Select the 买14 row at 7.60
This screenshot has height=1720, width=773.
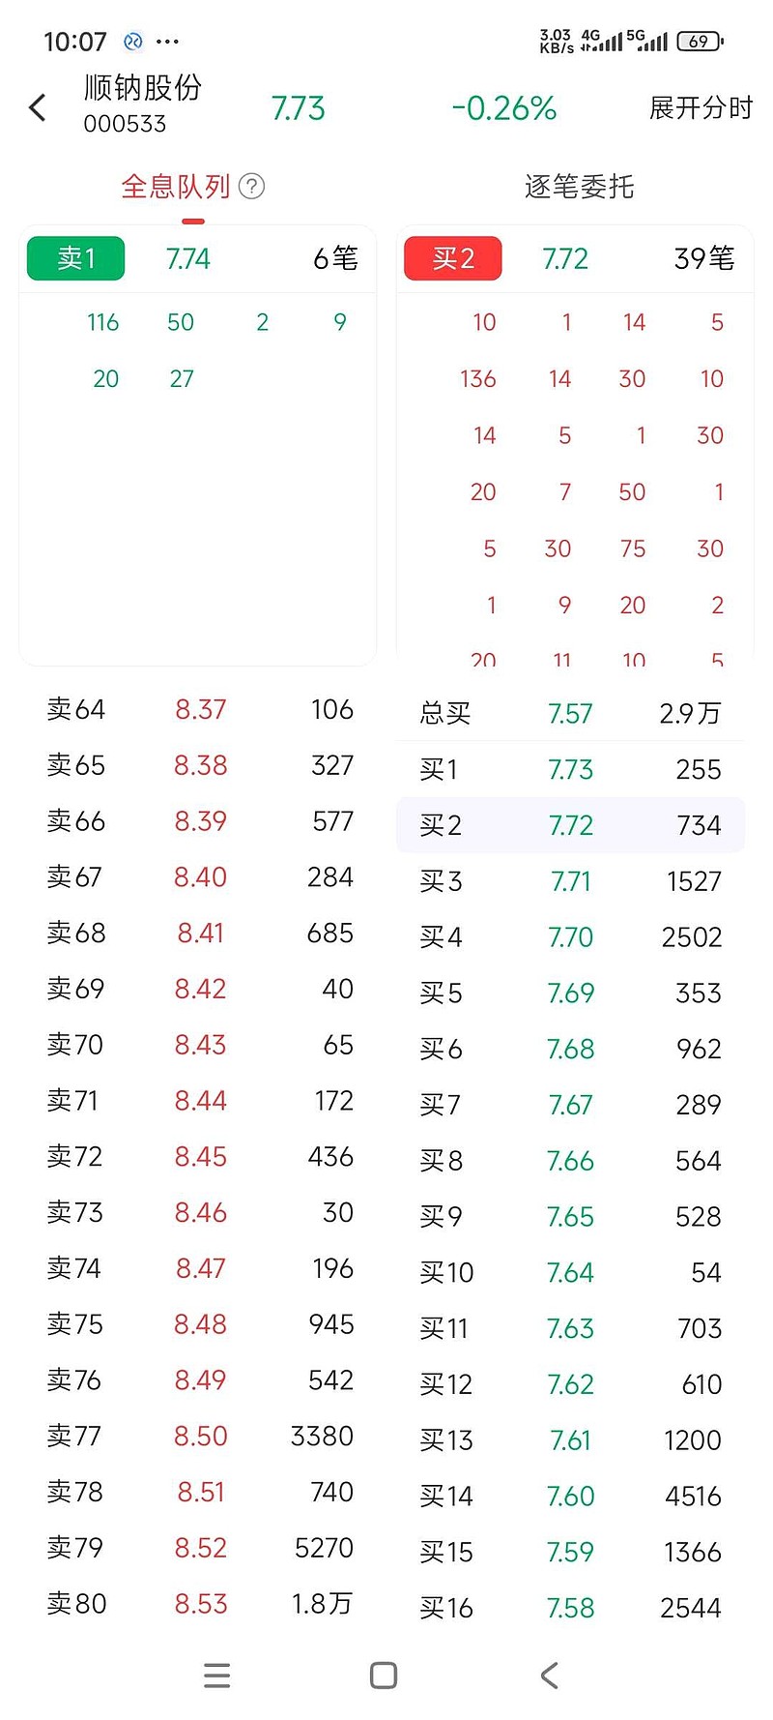[x=570, y=1497]
